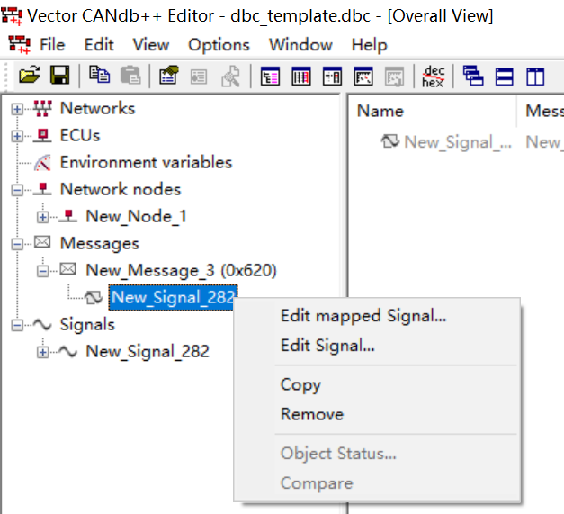This screenshot has height=514, width=564.
Task: Open the Options menu
Action: point(219,45)
